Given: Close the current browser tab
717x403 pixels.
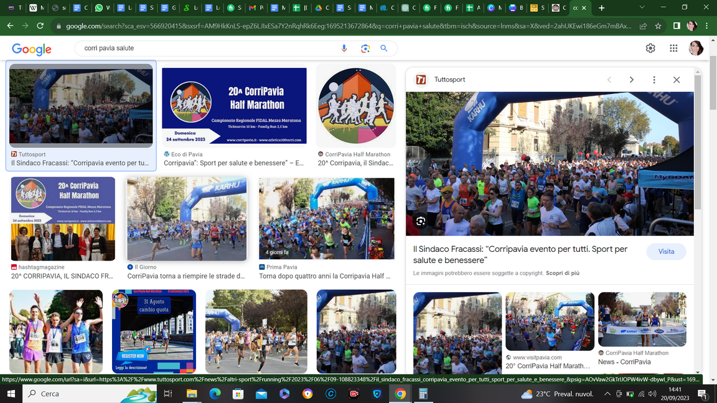Looking at the screenshot, I should [584, 7].
